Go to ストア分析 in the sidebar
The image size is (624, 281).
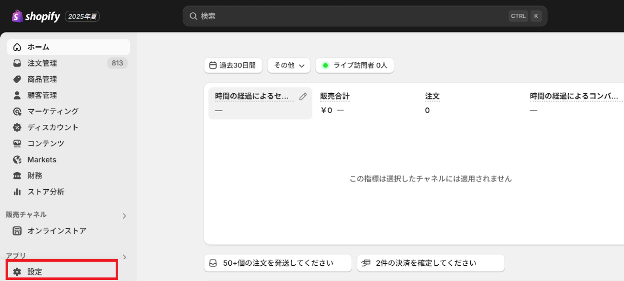point(46,192)
